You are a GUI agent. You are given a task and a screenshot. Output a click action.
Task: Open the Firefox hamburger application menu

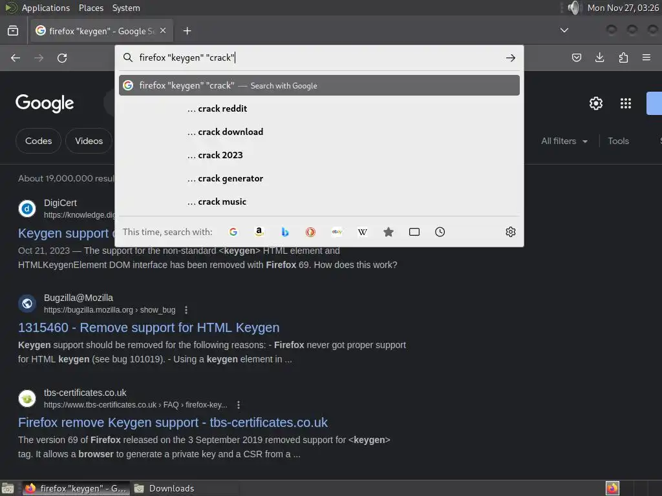[646, 57]
